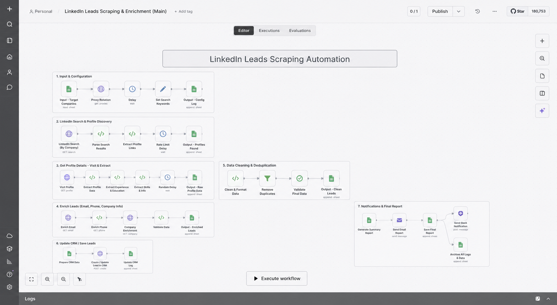Viewport: 557px width, 305px height.
Task: Select the Rate Limit Delay node
Action: (163, 134)
